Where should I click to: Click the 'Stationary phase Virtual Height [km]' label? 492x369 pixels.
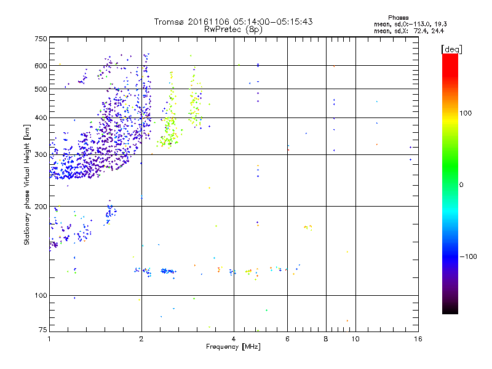click(x=26, y=184)
